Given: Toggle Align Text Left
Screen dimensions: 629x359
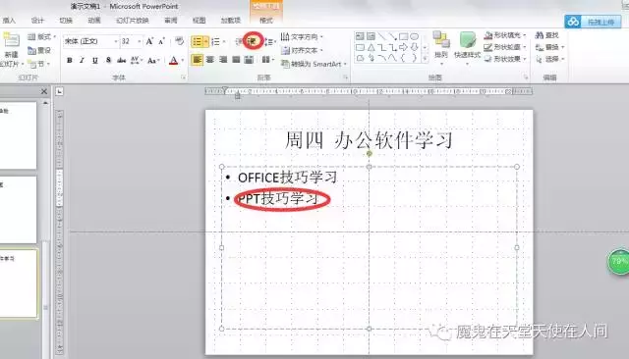Looking at the screenshot, I should point(197,60).
